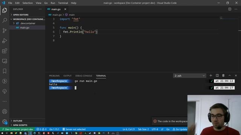This screenshot has height=135, width=241.
Task: Open the Go menu
Action: click(46, 3)
